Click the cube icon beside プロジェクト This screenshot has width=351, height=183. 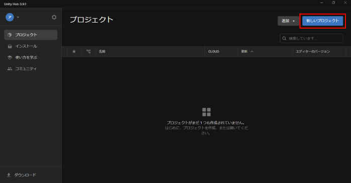(x=10, y=35)
